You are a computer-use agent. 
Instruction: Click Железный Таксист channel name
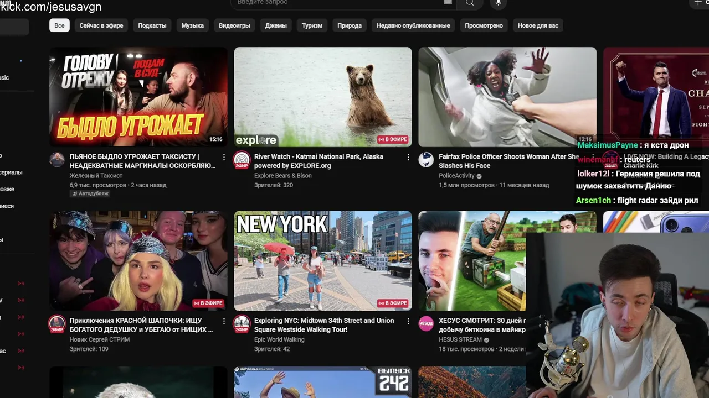(x=96, y=176)
